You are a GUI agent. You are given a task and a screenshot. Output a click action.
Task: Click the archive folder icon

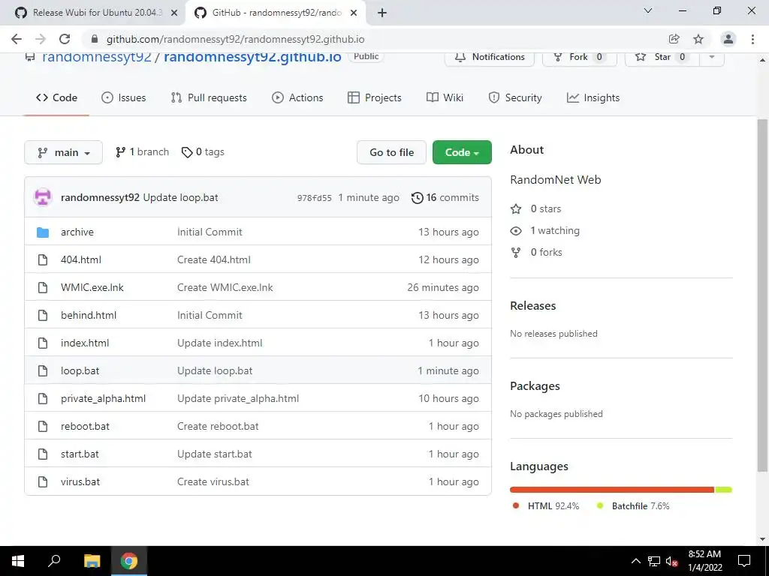coord(43,232)
